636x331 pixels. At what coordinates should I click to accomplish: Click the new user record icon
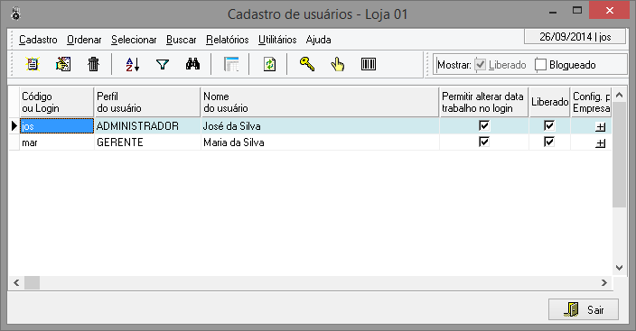click(x=33, y=64)
